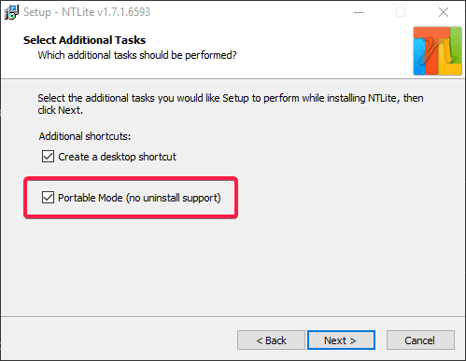Image resolution: width=466 pixels, height=361 pixels.
Task: Click the Setup installer icon in title bar
Action: coord(11,12)
